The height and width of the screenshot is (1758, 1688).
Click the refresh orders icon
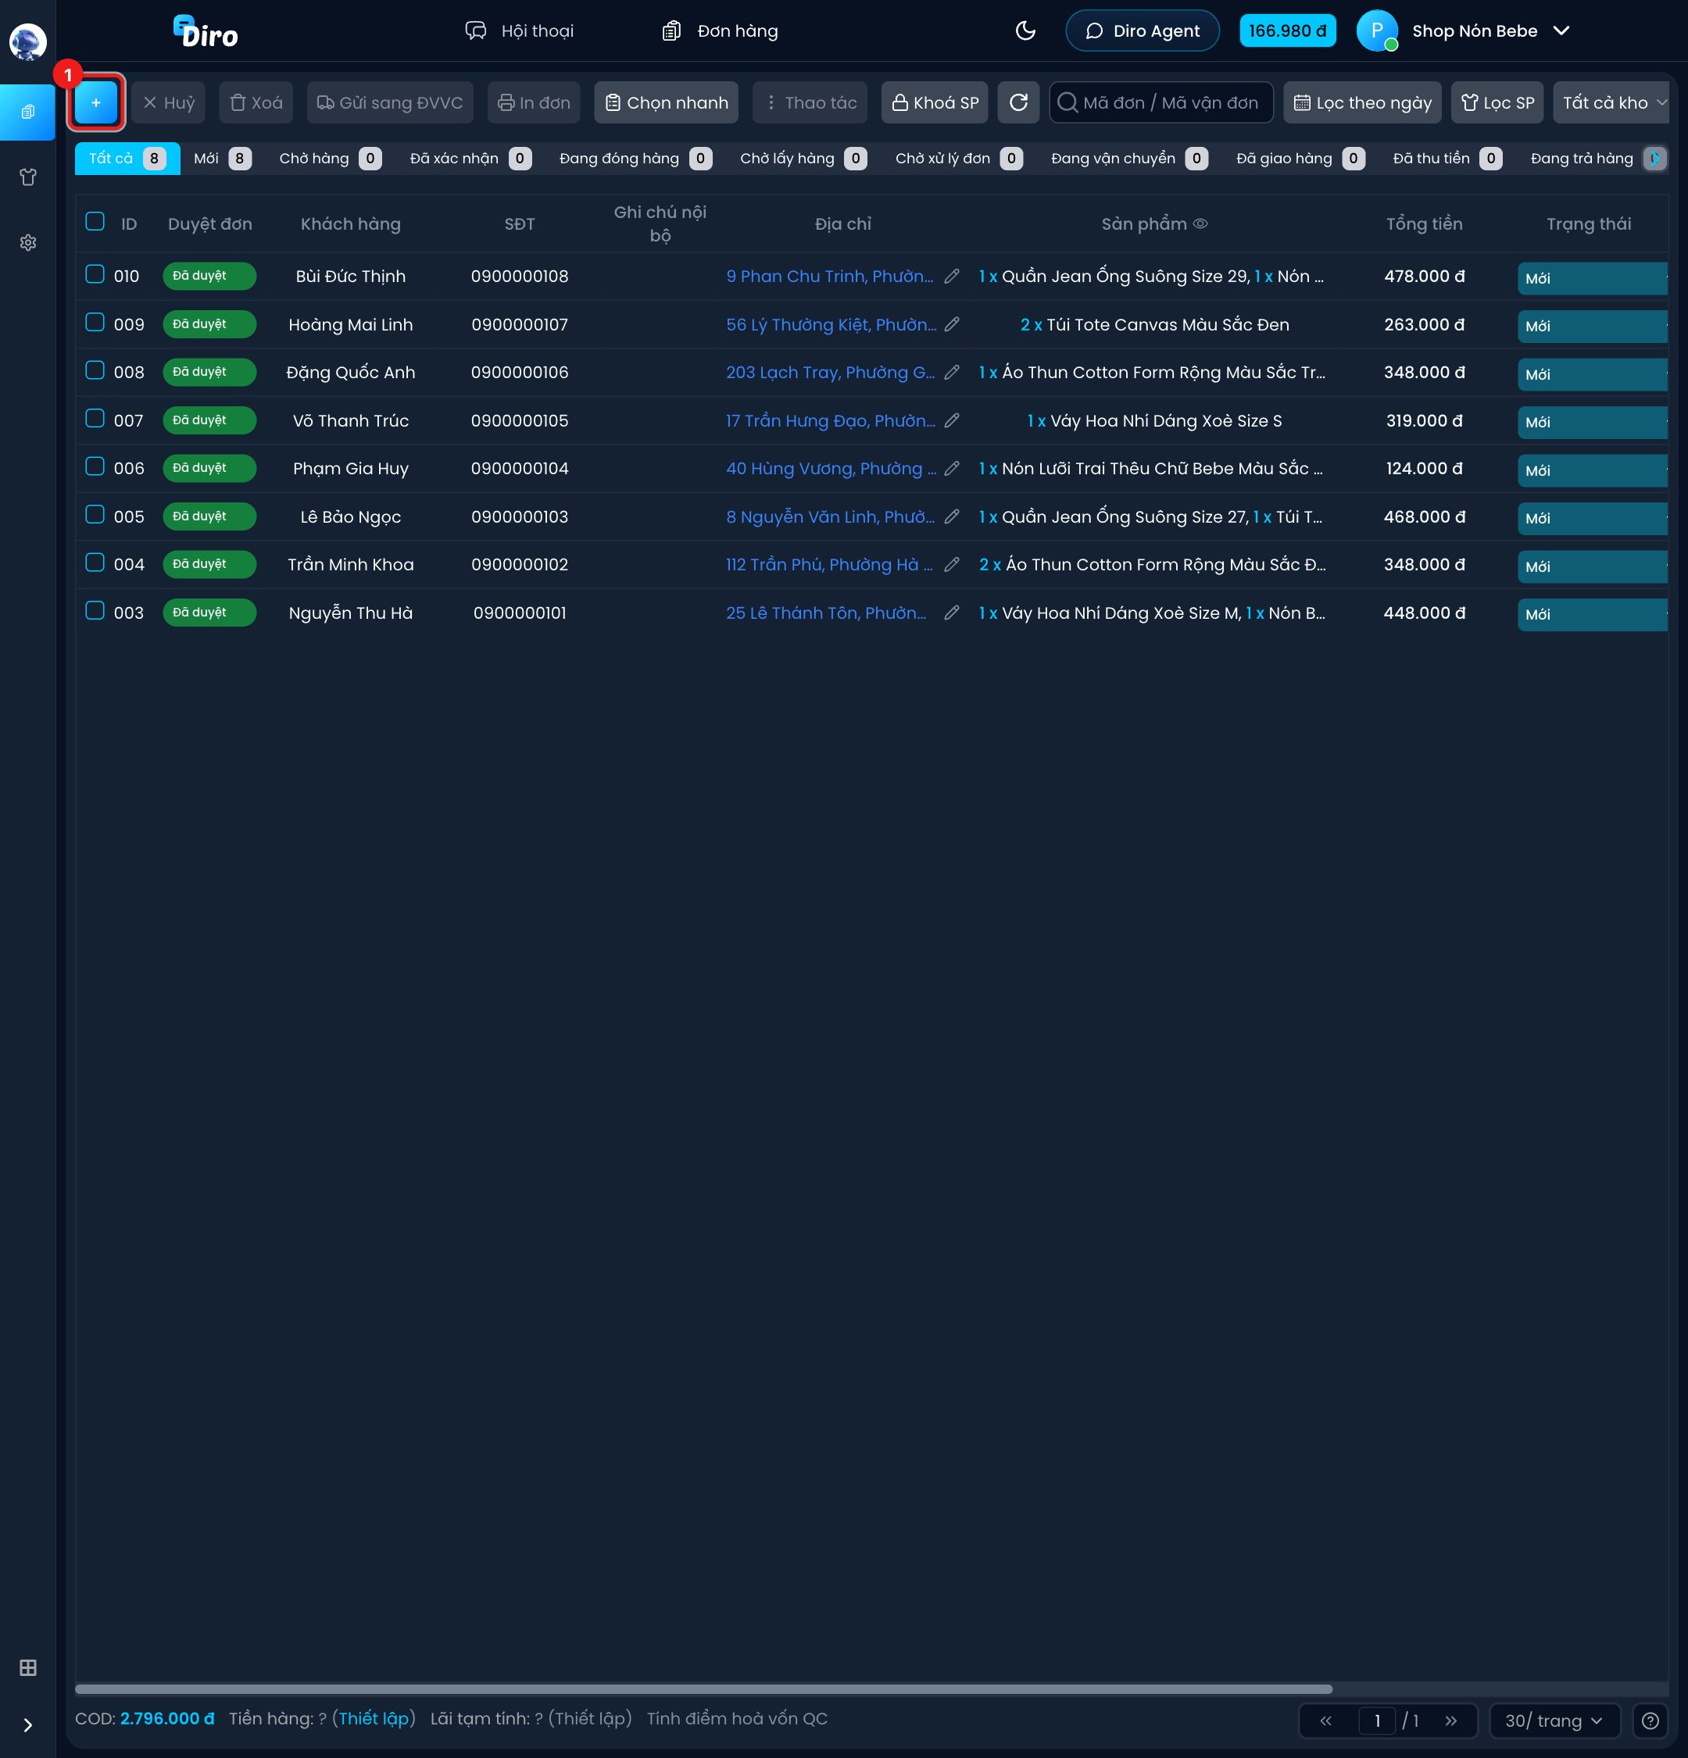1018,102
